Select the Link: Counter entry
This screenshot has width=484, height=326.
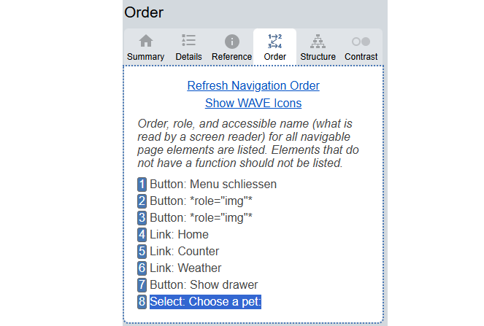click(x=184, y=252)
